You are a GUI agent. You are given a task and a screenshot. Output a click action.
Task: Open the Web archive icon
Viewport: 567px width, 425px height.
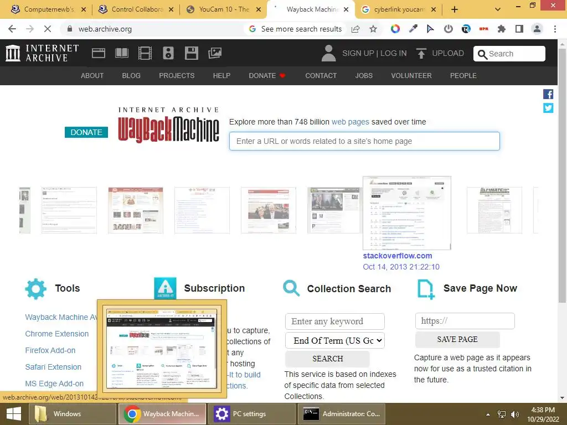[x=99, y=53]
